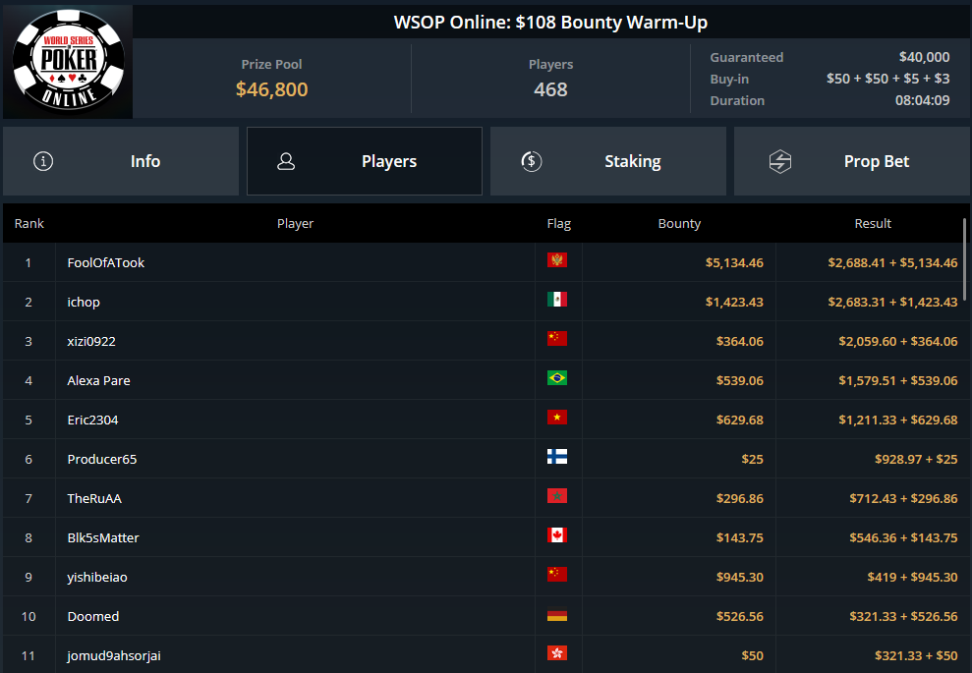Click result $419 + $945.30
972x673 pixels.
912,578
